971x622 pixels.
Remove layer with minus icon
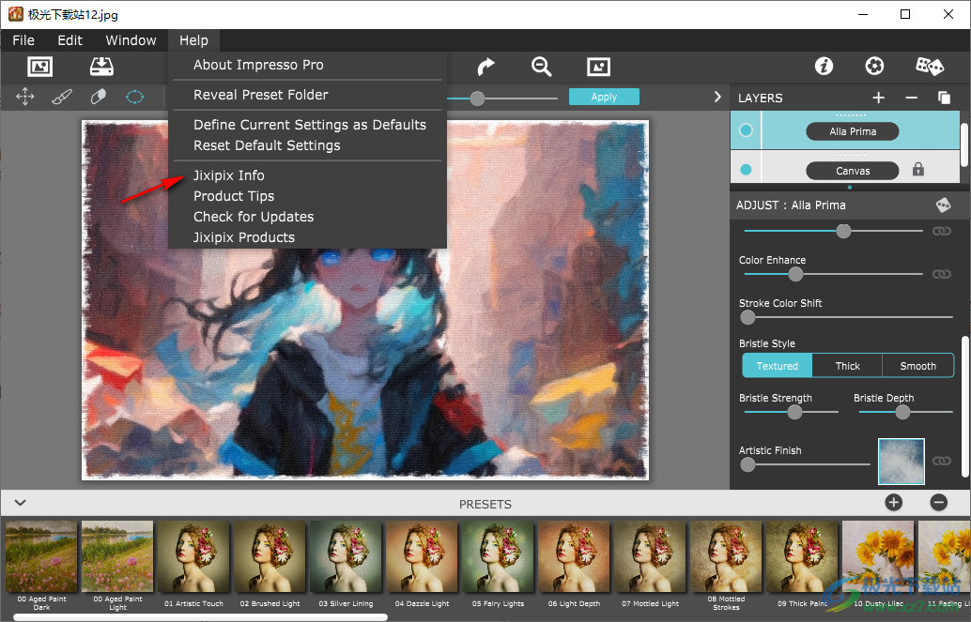click(911, 98)
